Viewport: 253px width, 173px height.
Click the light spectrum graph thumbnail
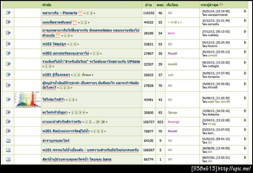tap(27, 99)
